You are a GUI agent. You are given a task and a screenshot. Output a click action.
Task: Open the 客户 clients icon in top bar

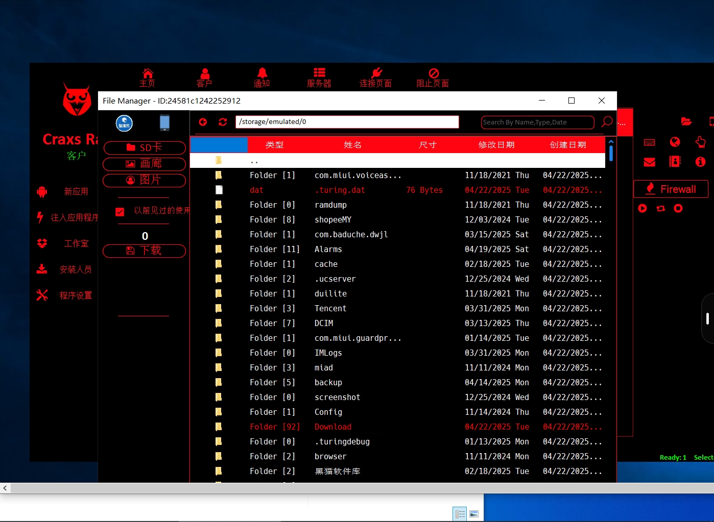(x=204, y=78)
